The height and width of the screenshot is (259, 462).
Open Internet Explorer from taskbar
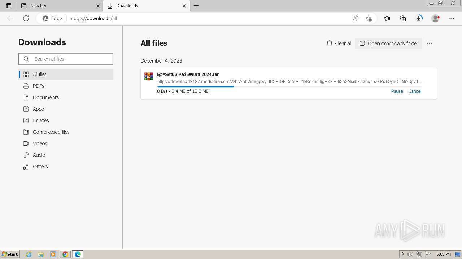click(29, 254)
